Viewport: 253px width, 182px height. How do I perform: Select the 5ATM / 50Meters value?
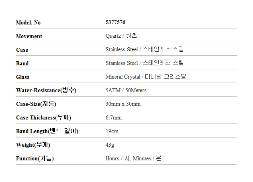coord(126,91)
